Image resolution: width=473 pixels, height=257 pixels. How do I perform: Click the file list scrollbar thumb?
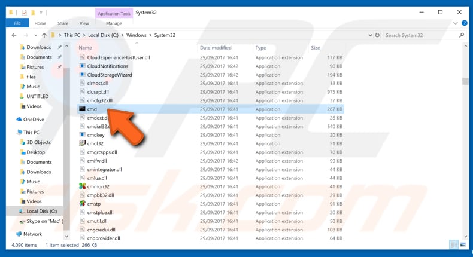465,81
